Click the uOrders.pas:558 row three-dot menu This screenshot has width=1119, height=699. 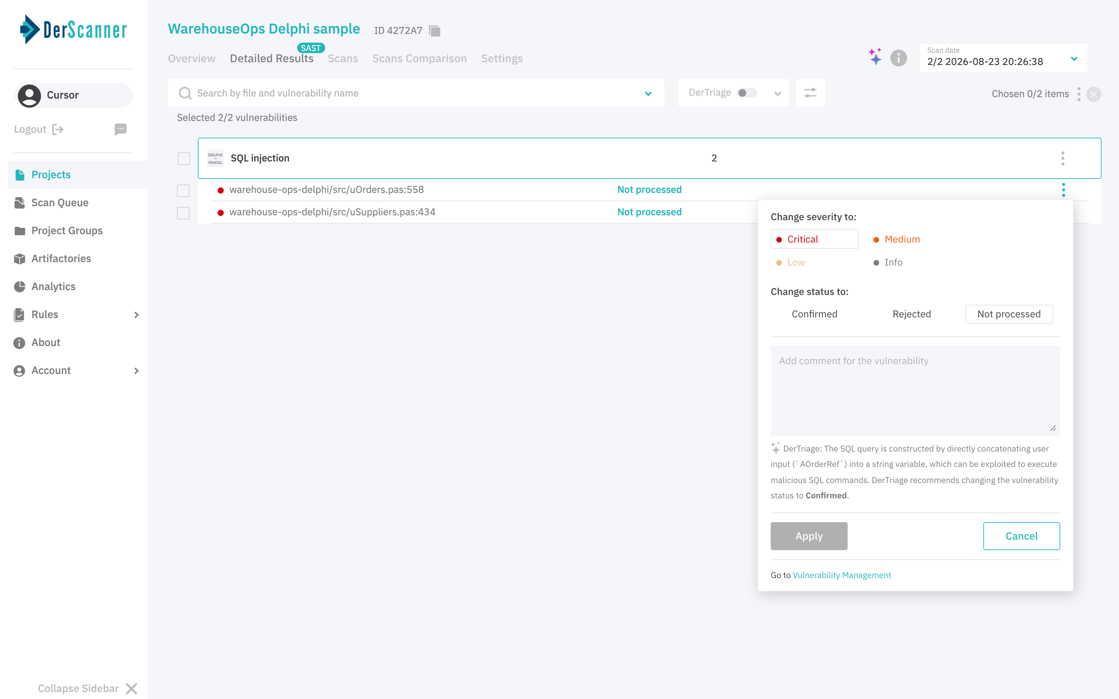[x=1063, y=189]
